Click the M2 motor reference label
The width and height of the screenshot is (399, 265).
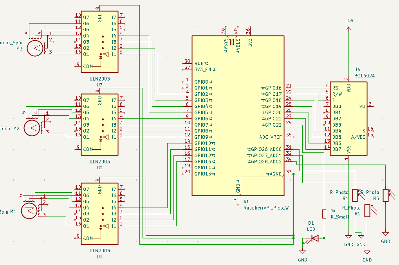(16, 128)
